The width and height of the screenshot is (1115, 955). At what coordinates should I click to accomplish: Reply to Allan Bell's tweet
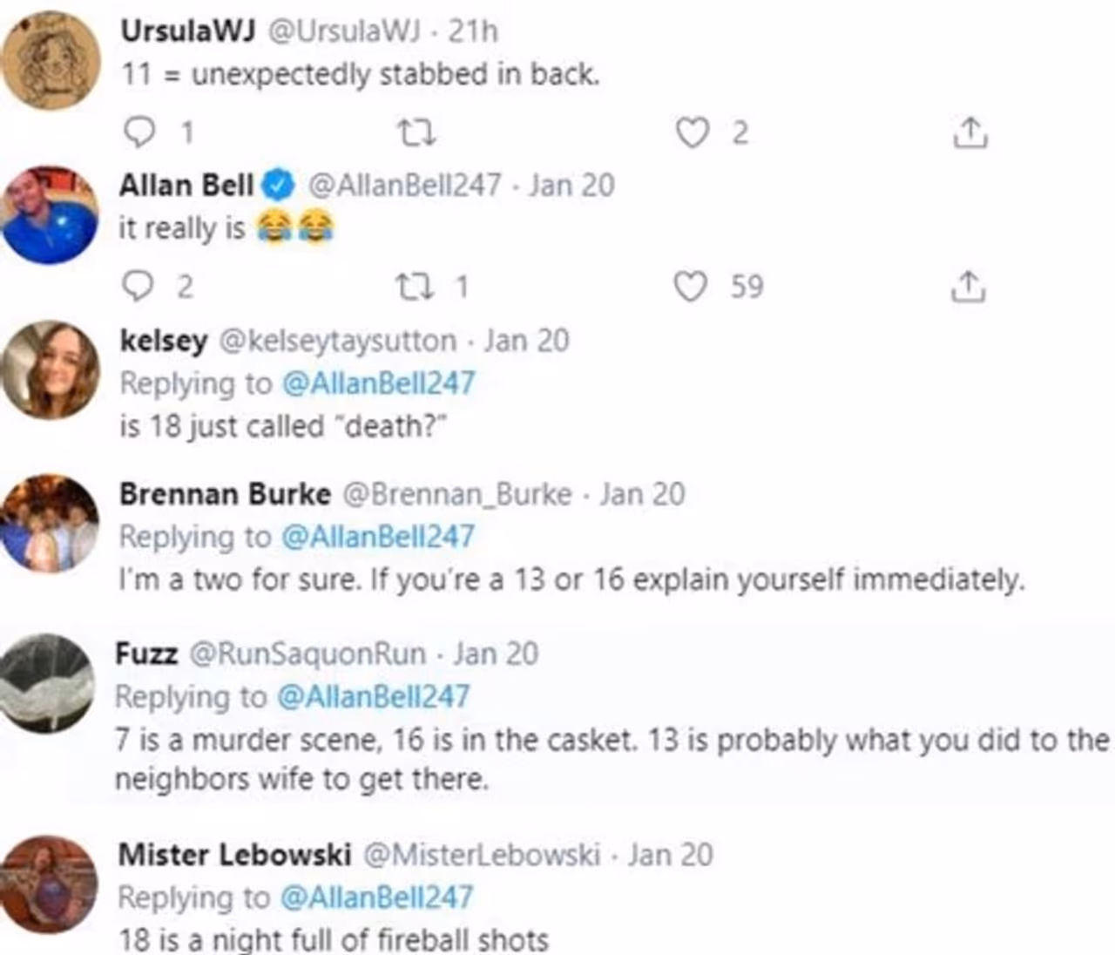point(138,286)
